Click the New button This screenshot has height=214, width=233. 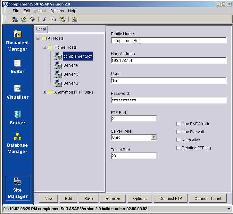48,198
